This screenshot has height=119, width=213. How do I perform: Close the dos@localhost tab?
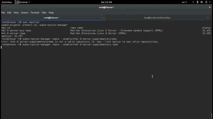tap(208, 18)
